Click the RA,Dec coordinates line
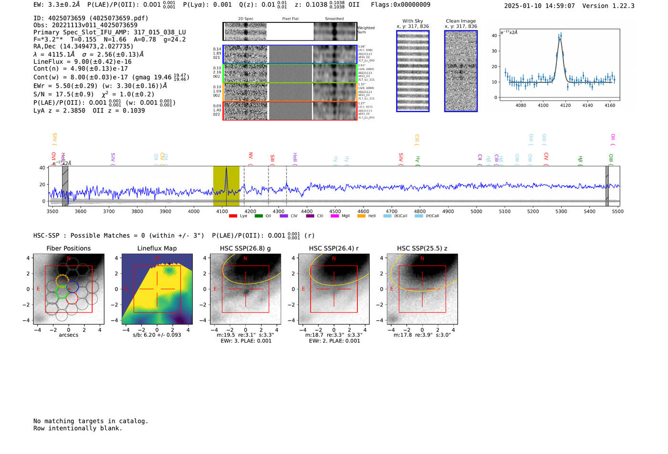Viewport: 668px width, 454px height. 83,47
